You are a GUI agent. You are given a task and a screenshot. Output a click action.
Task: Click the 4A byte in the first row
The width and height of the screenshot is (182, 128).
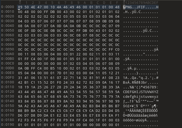pos(59,7)
